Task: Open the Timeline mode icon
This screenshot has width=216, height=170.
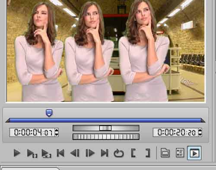Action: point(165,153)
